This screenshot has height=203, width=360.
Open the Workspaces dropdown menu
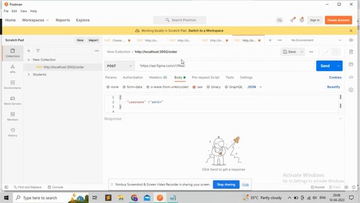coord(35,20)
